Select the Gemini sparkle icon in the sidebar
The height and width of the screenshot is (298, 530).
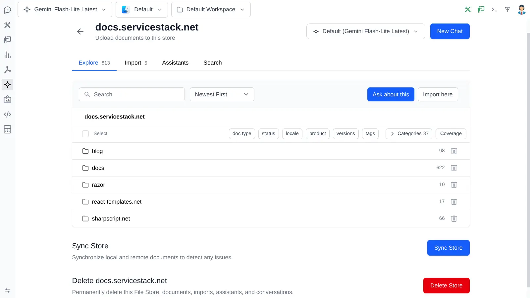[x=7, y=85]
